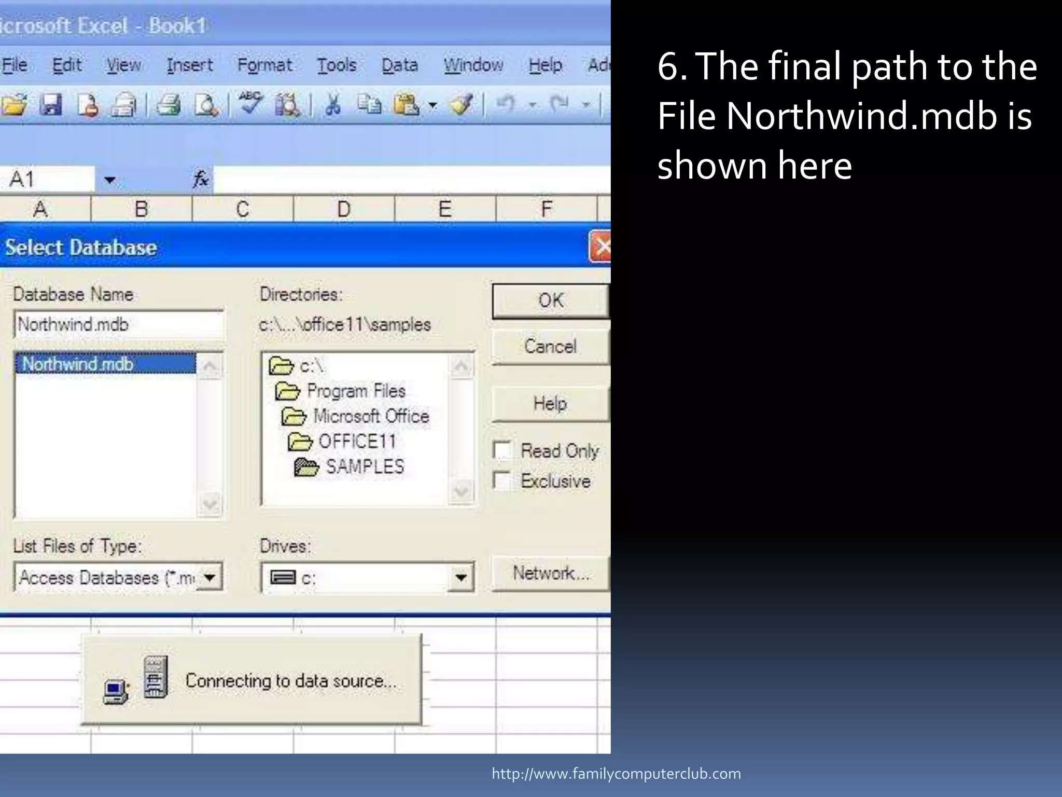Select Northwind.mdb in the file list
Screen dimensions: 1062x797
pos(106,364)
